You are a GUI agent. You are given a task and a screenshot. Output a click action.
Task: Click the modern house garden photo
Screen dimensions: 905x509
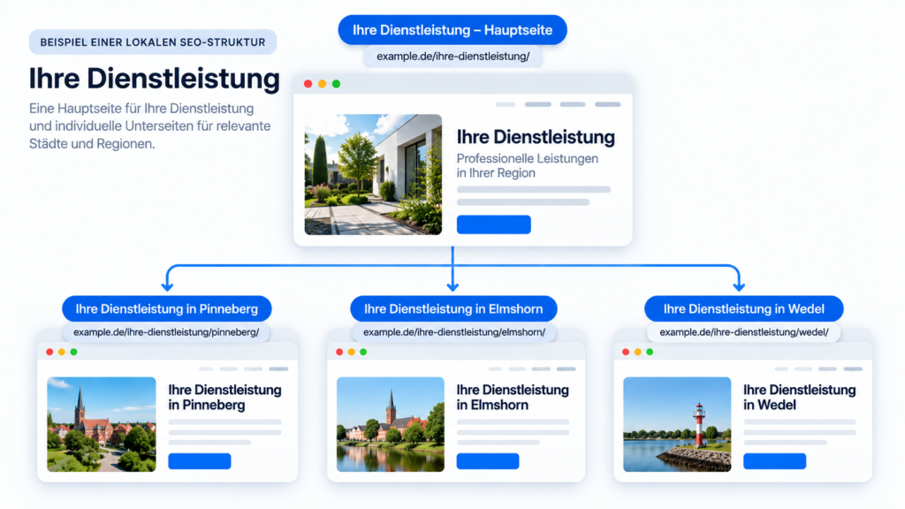pyautogui.click(x=374, y=174)
